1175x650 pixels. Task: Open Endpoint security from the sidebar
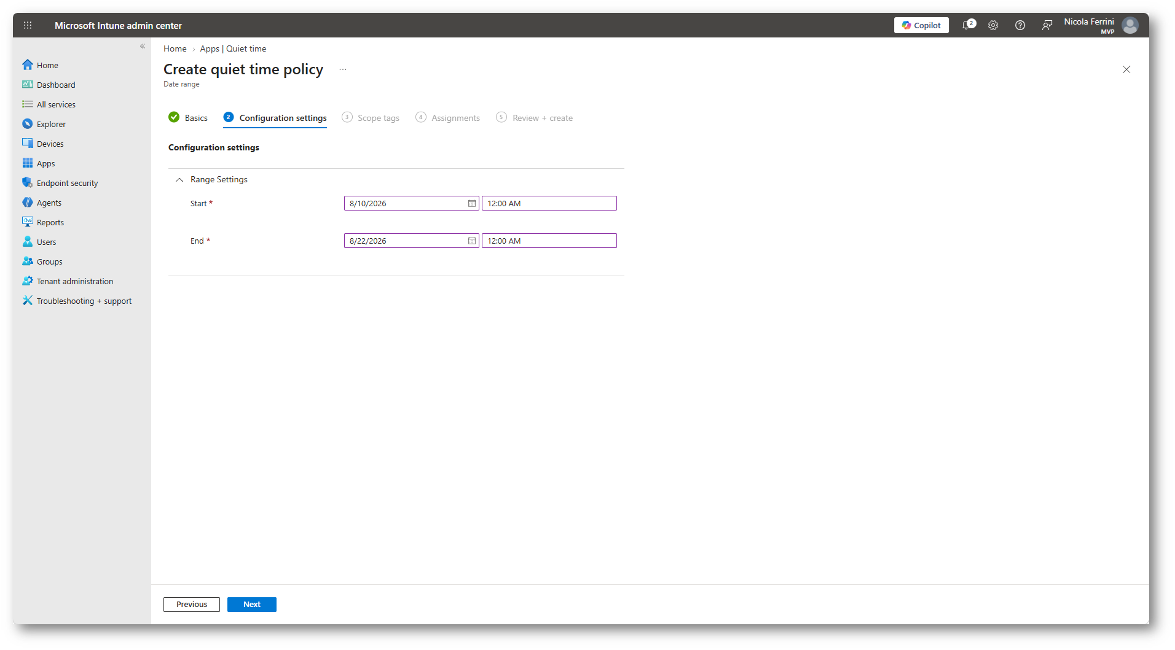pyautogui.click(x=68, y=183)
